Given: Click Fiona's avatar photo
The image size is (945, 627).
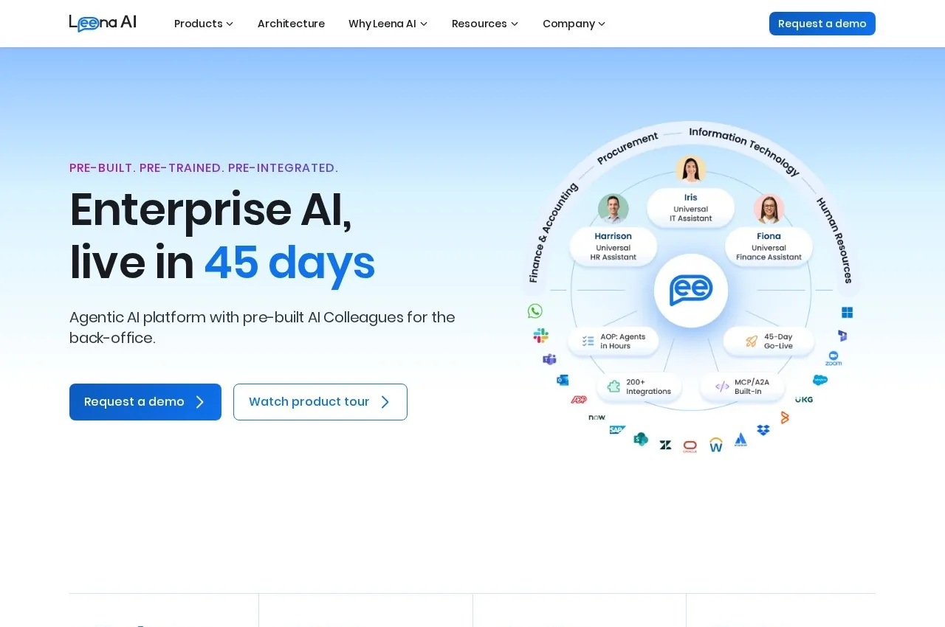Looking at the screenshot, I should (769, 209).
